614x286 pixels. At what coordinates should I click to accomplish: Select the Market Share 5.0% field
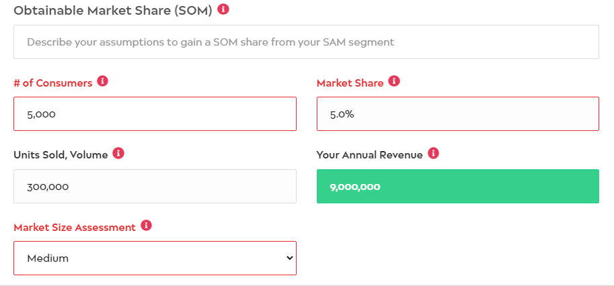click(458, 113)
